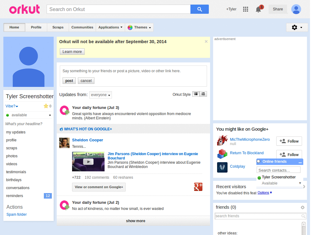Click the Themes color wheel icon

(130, 28)
